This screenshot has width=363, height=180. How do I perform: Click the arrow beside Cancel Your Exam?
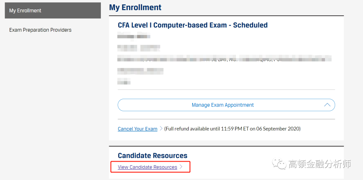click(161, 129)
